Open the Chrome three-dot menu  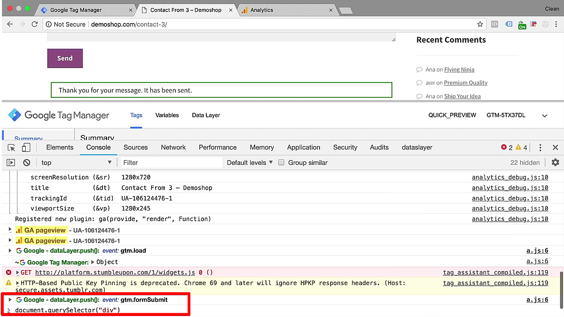click(x=556, y=24)
